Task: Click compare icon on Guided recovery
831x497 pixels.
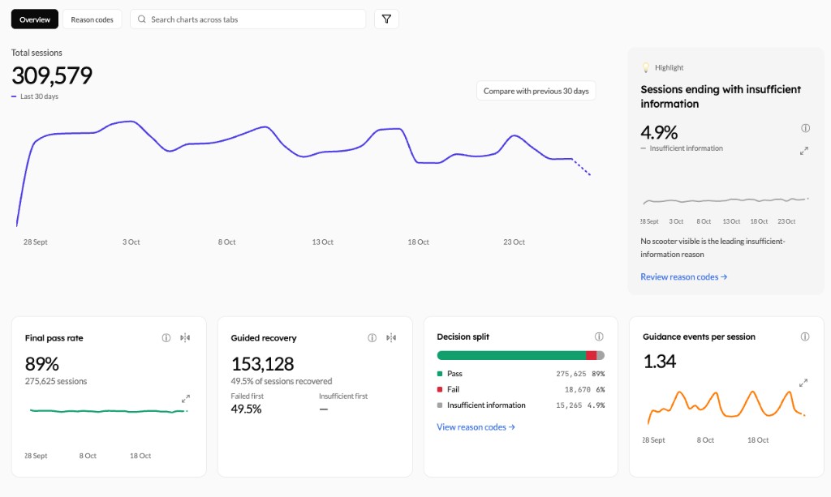Action: [391, 338]
